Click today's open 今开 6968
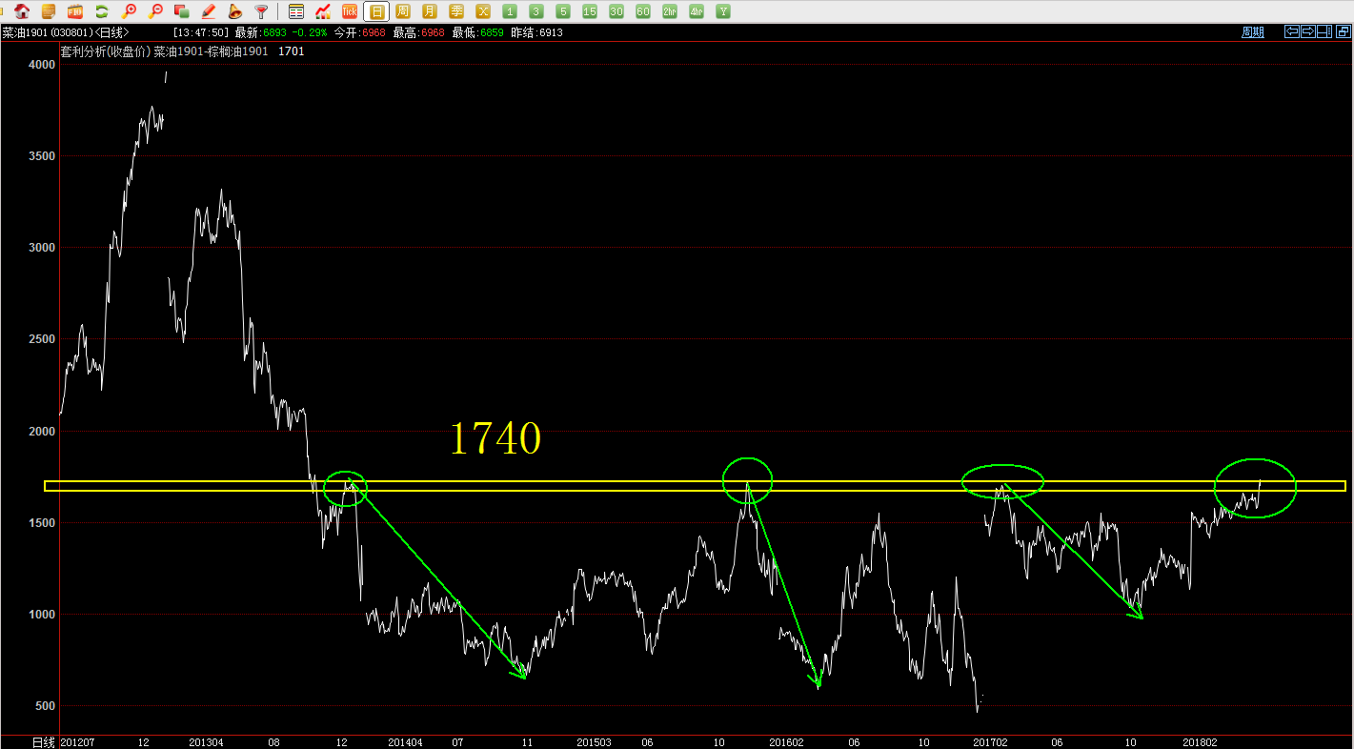The image size is (1354, 749). tap(360, 32)
